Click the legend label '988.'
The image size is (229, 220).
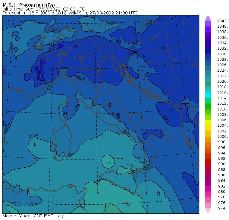[223, 169]
